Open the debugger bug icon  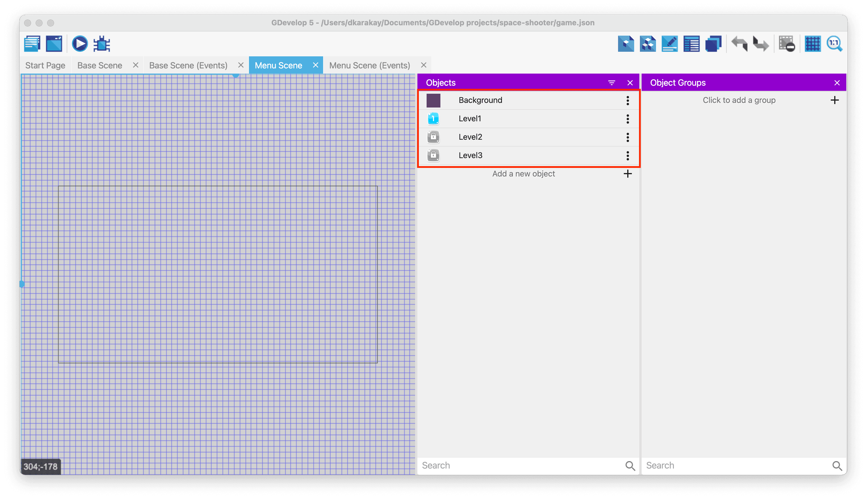[102, 44]
